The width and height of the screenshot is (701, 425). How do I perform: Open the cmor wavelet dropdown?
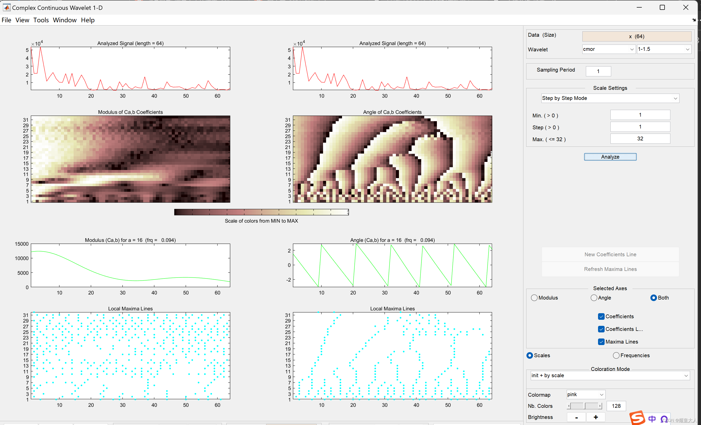tap(609, 49)
